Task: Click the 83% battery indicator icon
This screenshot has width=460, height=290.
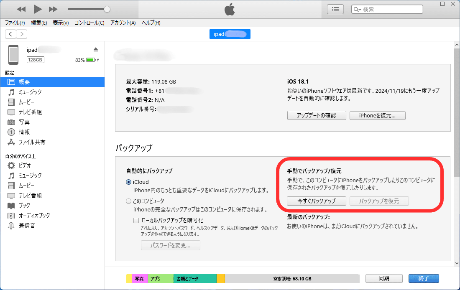Action: click(x=91, y=60)
